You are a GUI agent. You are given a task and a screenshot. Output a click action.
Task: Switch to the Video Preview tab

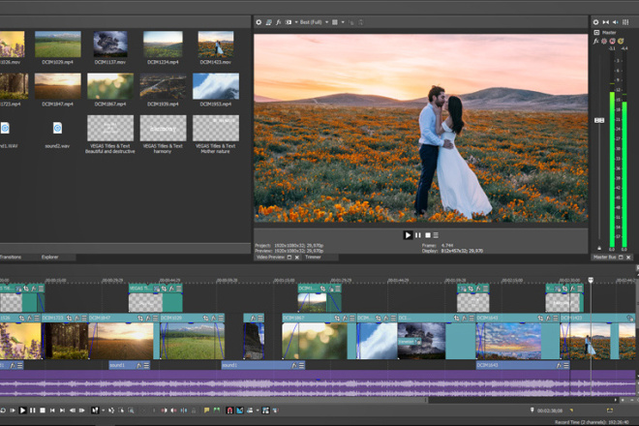270,258
